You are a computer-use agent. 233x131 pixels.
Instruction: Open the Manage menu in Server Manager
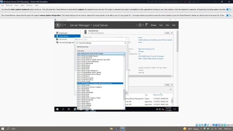tap(154, 25)
